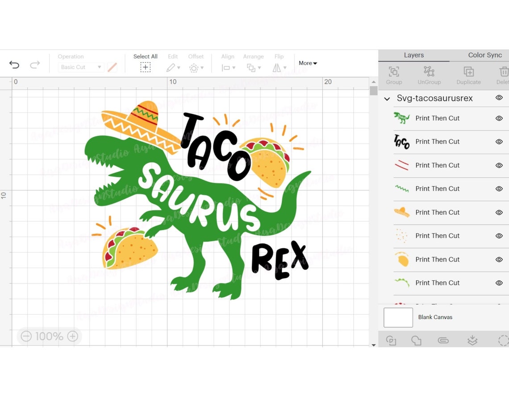Image resolution: width=509 pixels, height=412 pixels.
Task: Click the Attach paperclip icon
Action: (x=443, y=340)
